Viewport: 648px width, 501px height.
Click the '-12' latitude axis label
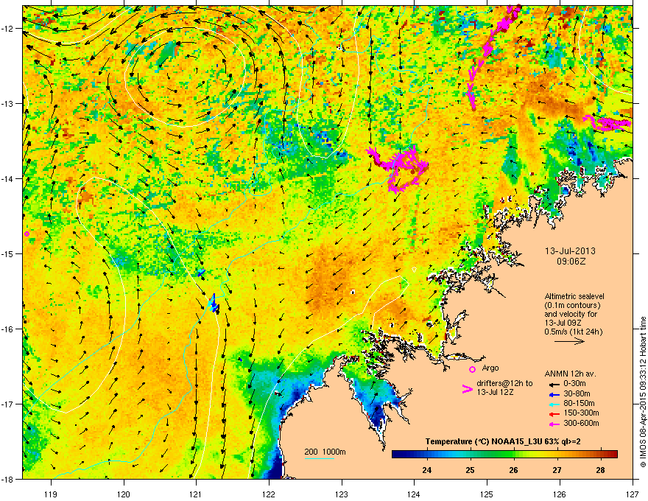(7, 29)
